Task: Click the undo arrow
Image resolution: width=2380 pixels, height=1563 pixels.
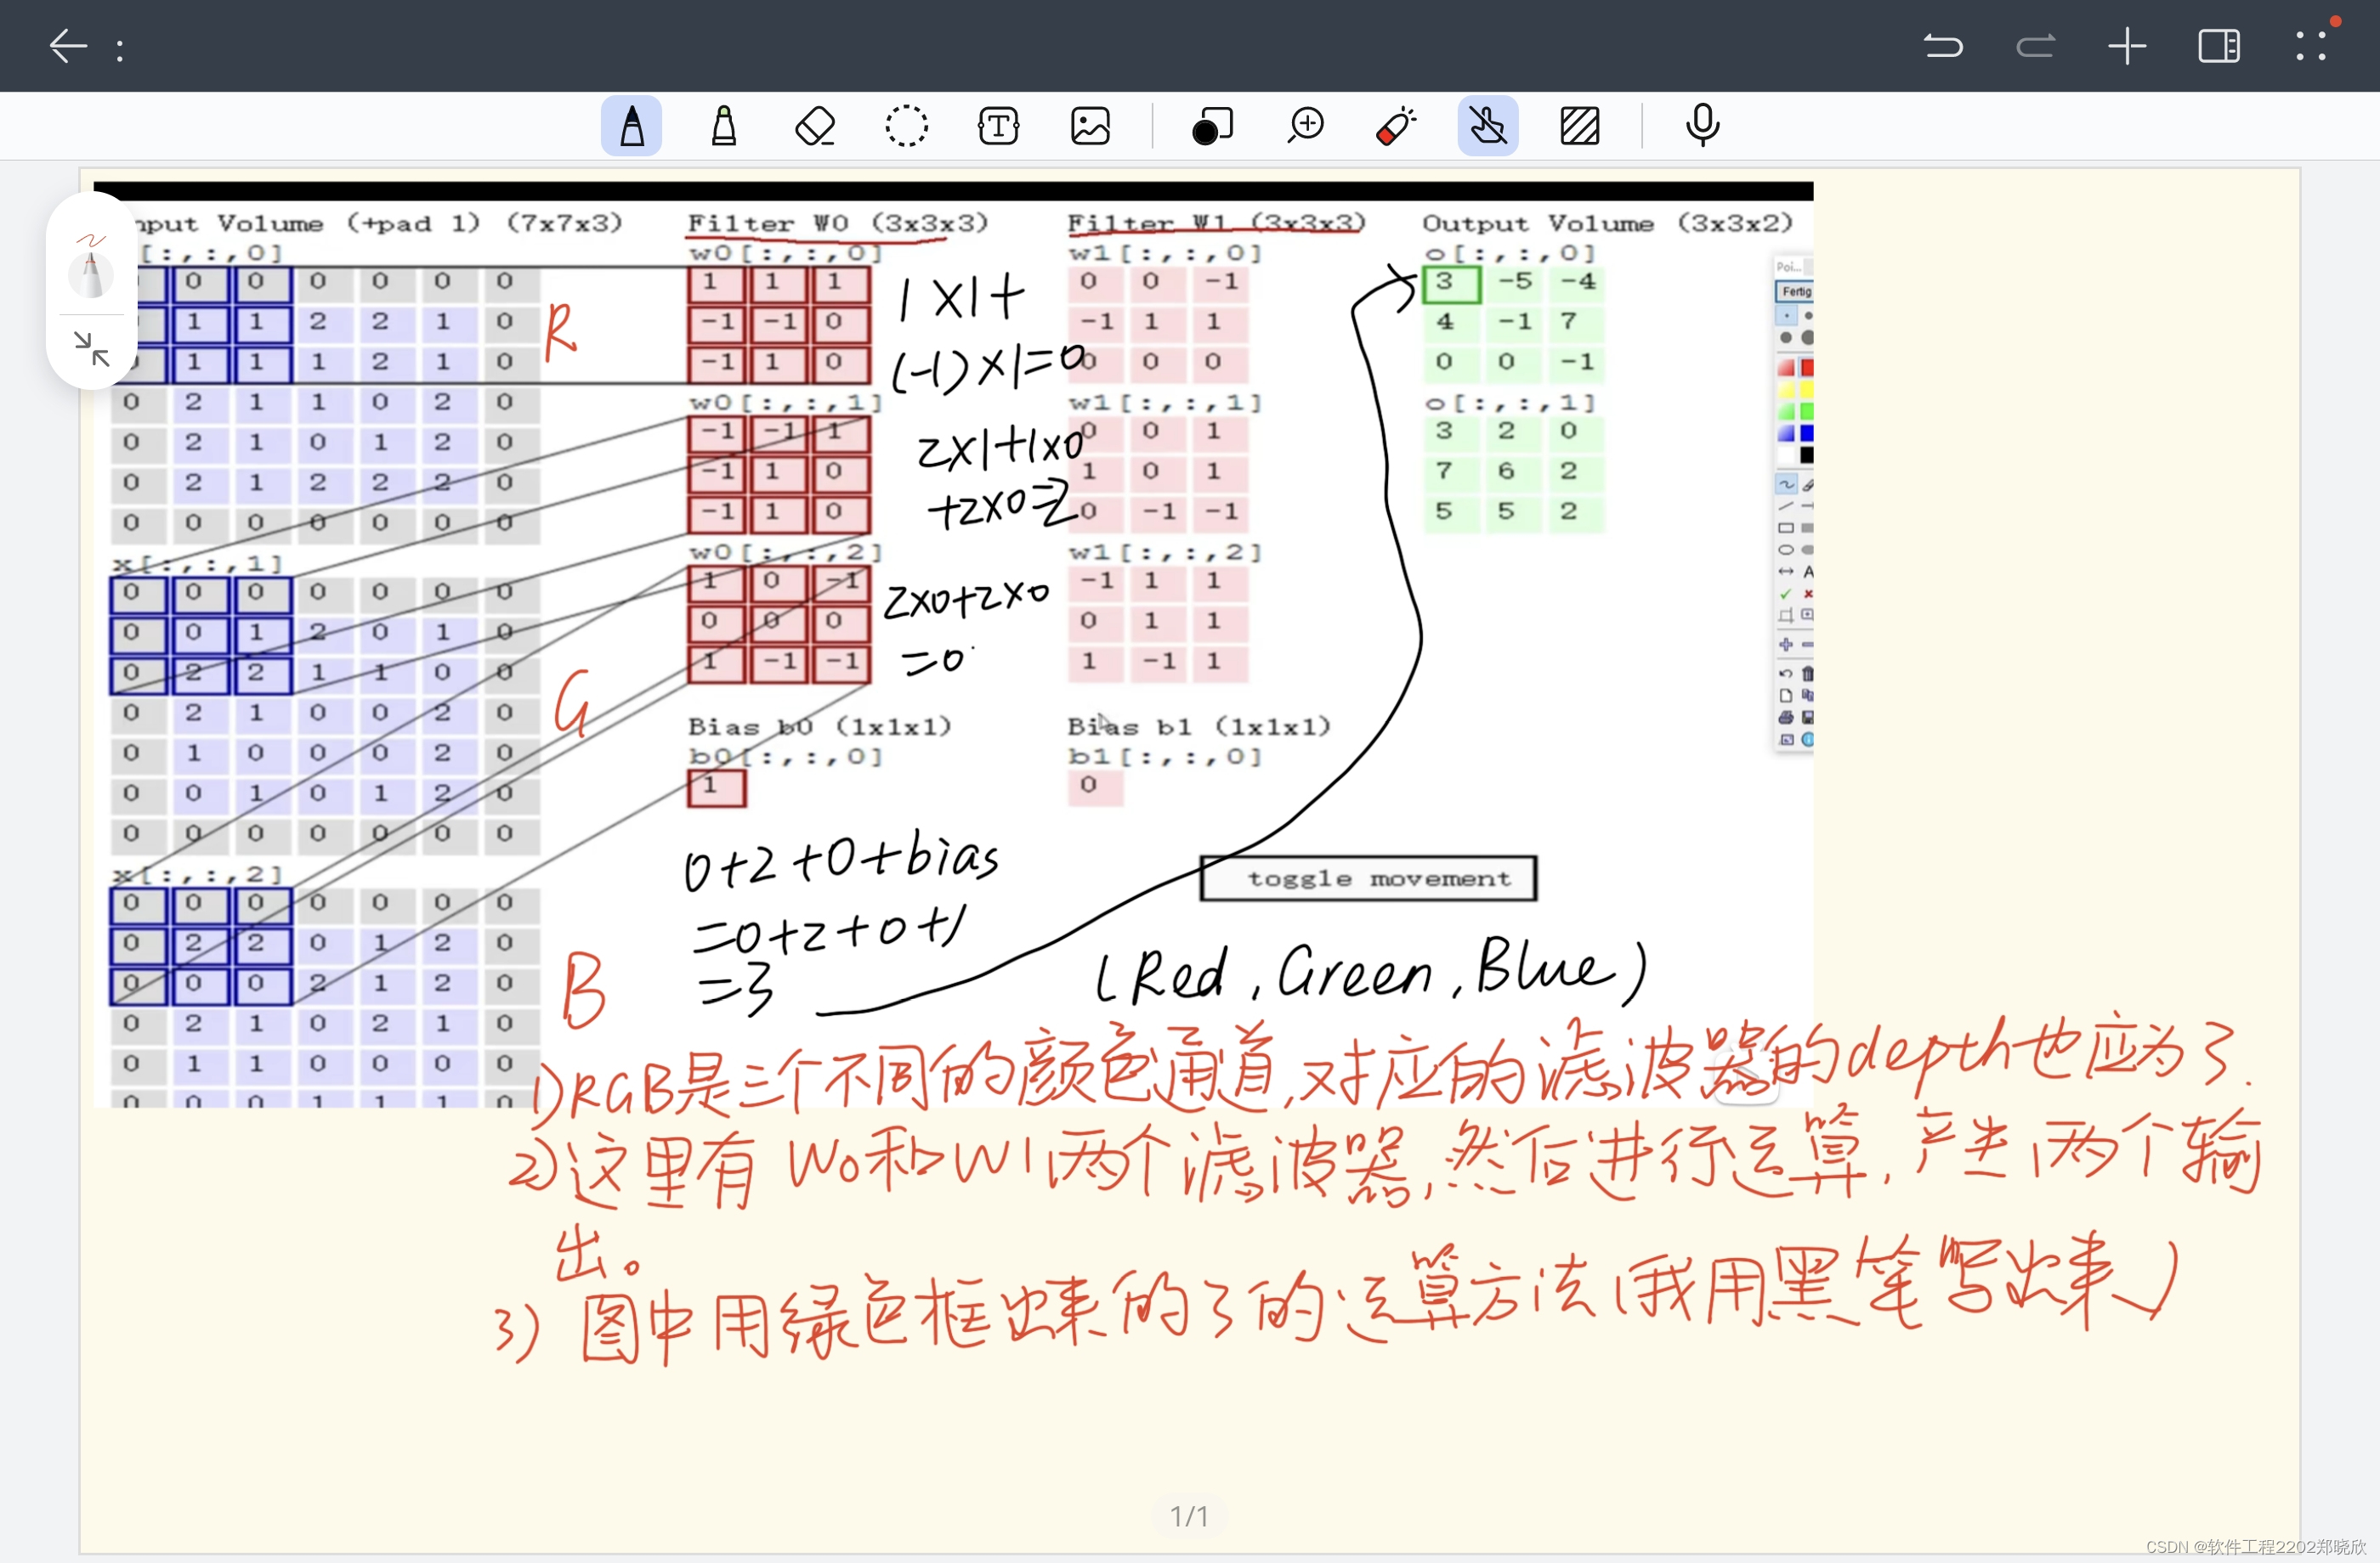Action: (1943, 46)
